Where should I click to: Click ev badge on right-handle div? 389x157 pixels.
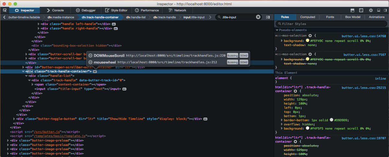[x=116, y=28]
